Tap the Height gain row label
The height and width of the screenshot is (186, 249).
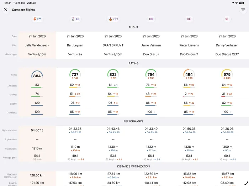(x=11, y=149)
